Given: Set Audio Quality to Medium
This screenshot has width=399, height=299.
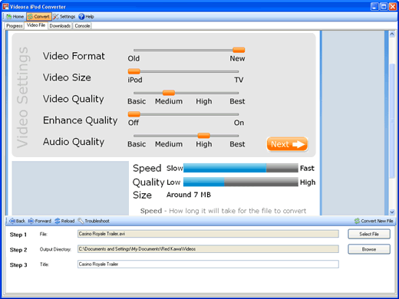Looking at the screenshot, I should (169, 144).
